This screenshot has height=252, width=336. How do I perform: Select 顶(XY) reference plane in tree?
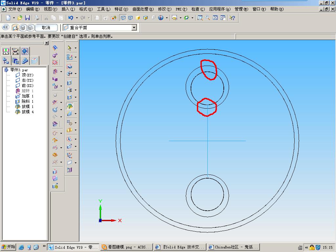25,75
